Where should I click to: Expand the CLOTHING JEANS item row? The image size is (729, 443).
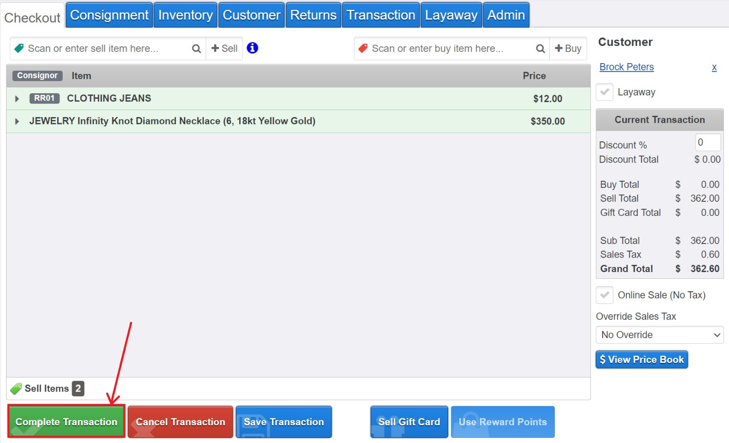[17, 98]
